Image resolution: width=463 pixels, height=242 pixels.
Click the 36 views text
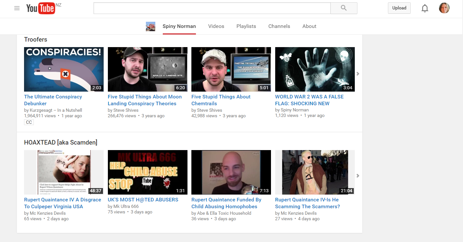pos(200,219)
